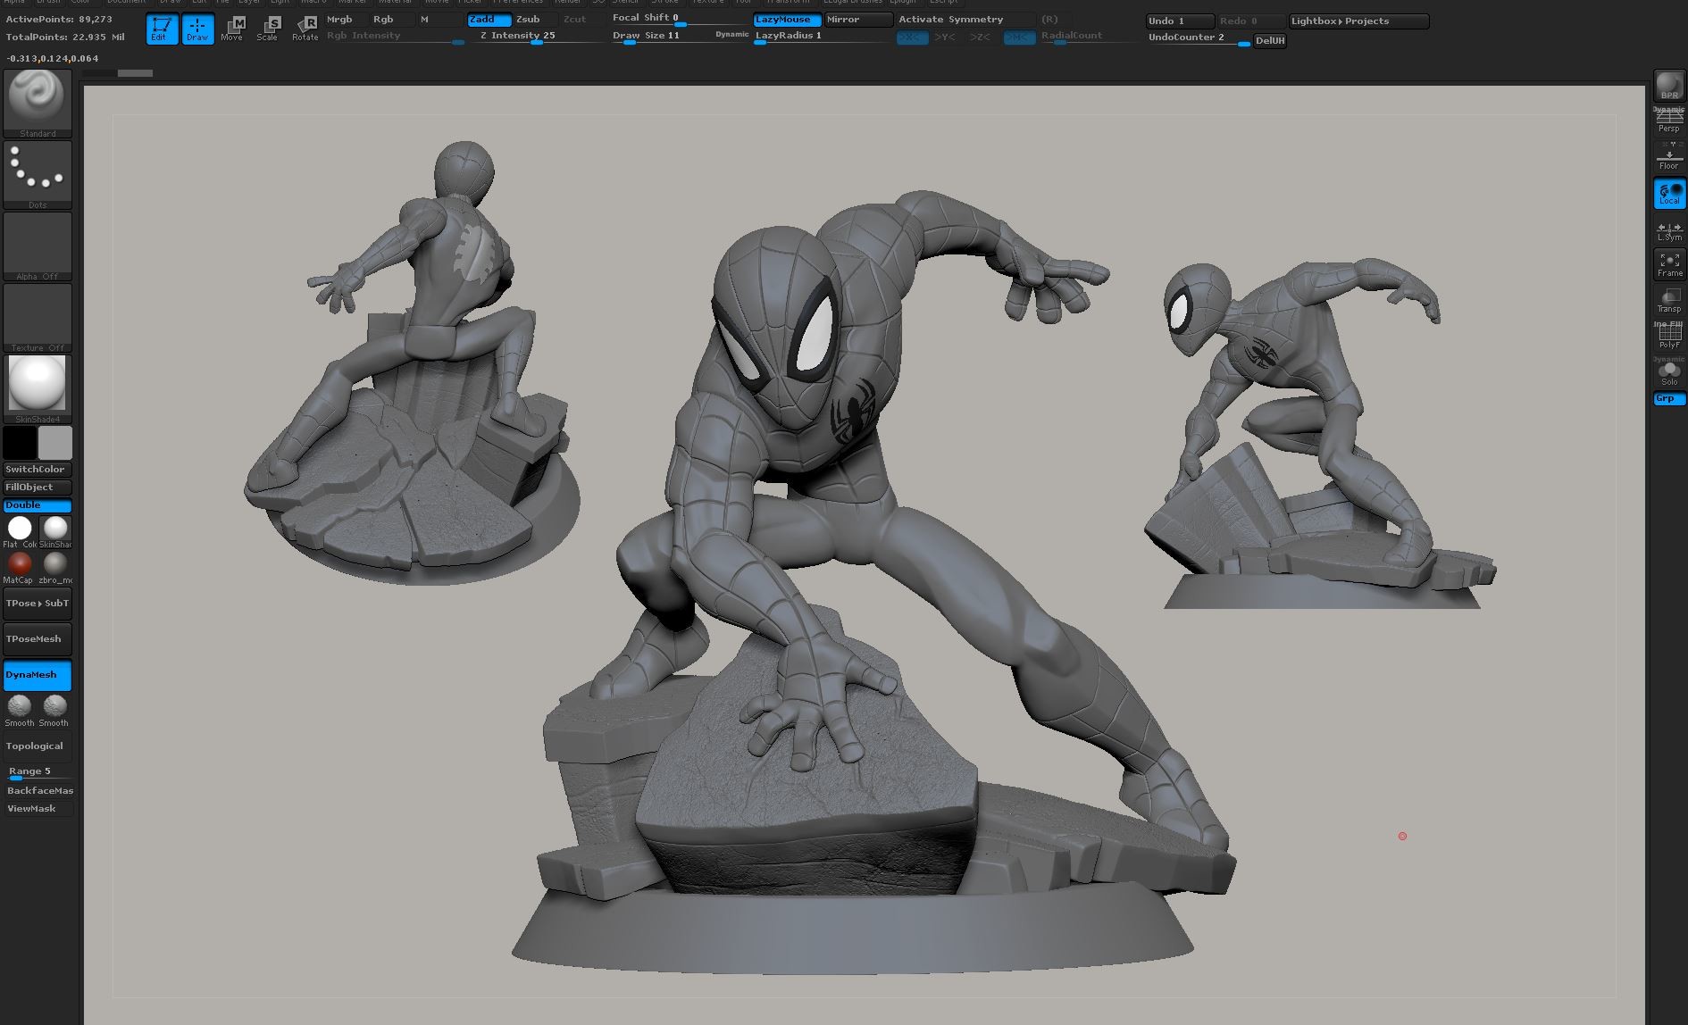Click FillObject button
Viewport: 1688px width, 1025px height.
coord(38,487)
